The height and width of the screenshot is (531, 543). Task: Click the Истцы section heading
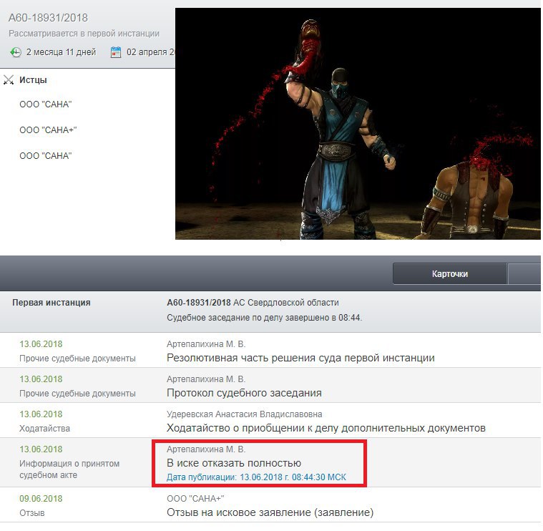(x=33, y=80)
